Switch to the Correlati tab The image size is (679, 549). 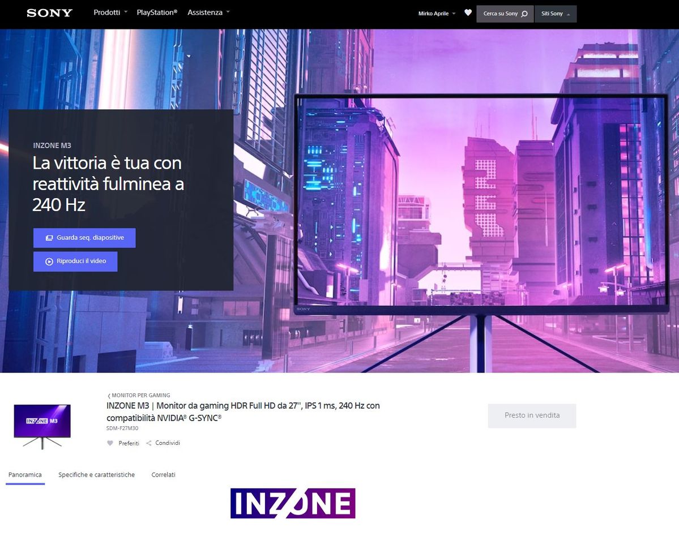[x=163, y=475]
